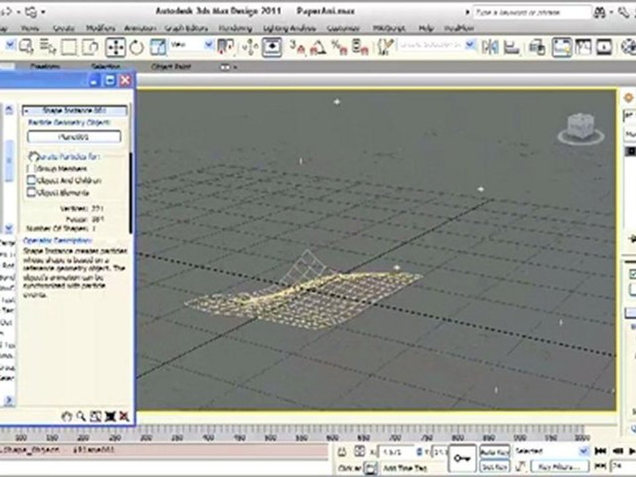Click the X coordinate input field

click(x=396, y=451)
